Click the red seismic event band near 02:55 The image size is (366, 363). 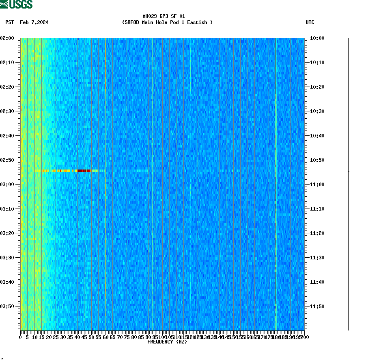point(83,171)
